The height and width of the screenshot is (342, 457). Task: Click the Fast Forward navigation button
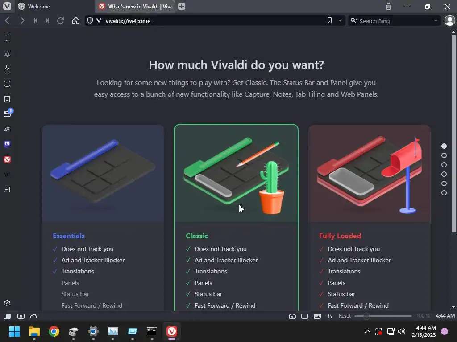[x=47, y=20]
